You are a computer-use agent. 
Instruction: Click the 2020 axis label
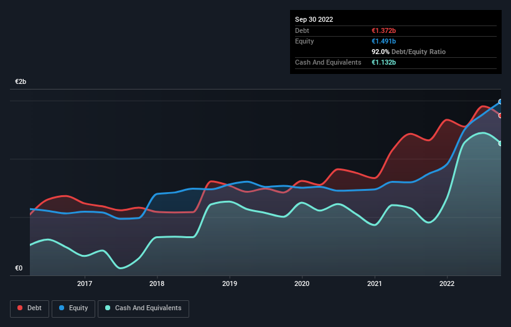point(302,283)
